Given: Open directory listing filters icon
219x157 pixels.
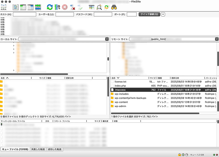Looking at the screenshot, I should [x=92, y=7].
